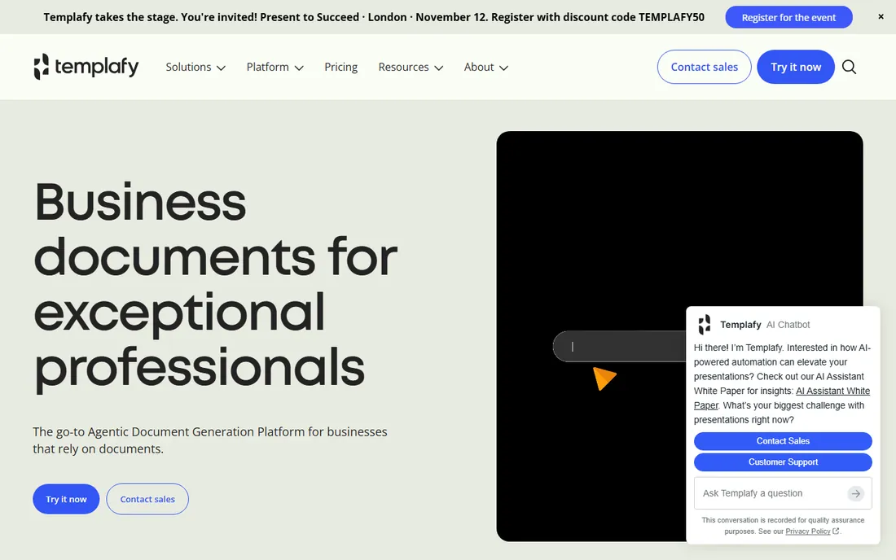Click Try it now in the header
The height and width of the screenshot is (560, 896).
coord(796,67)
